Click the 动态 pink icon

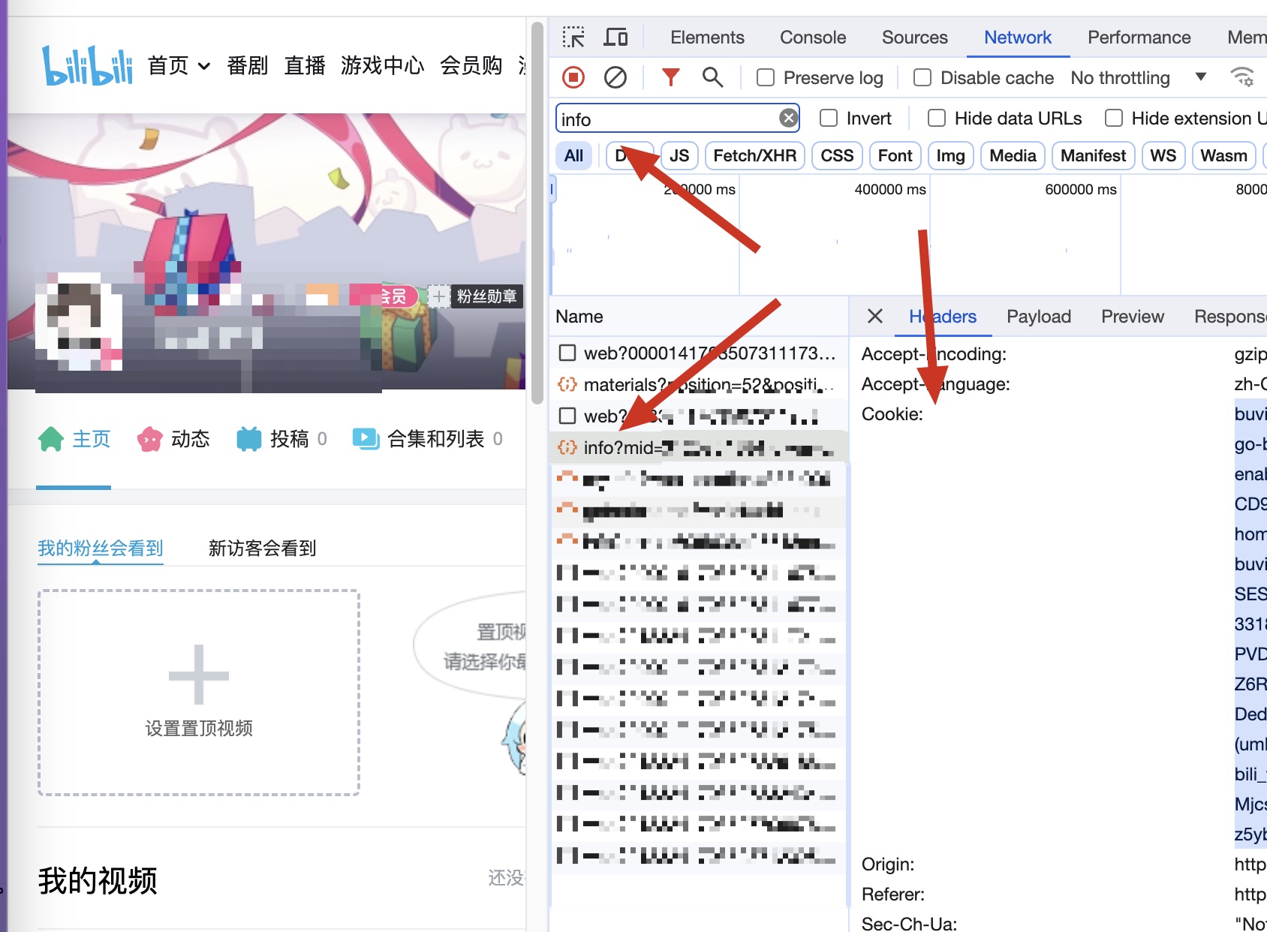(x=149, y=439)
